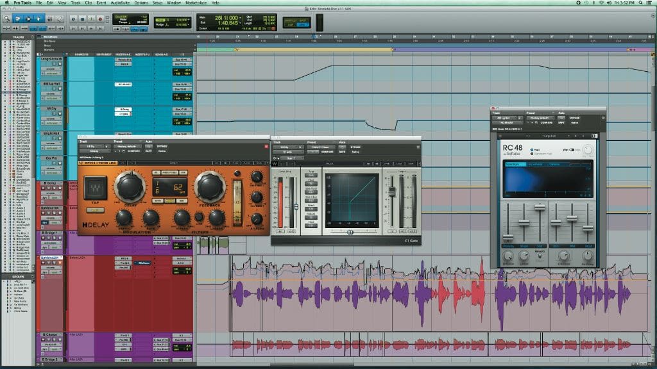Viewport: 657px width, 369px height.
Task: Open the GROUPS list pop-up menu
Action: 32,277
